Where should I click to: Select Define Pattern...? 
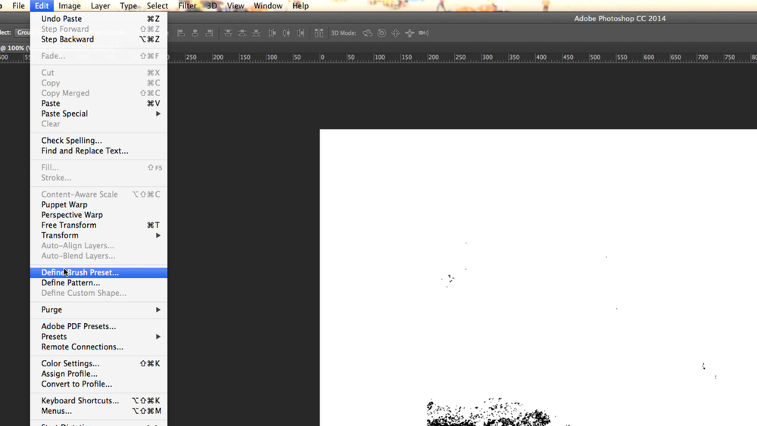(98, 283)
